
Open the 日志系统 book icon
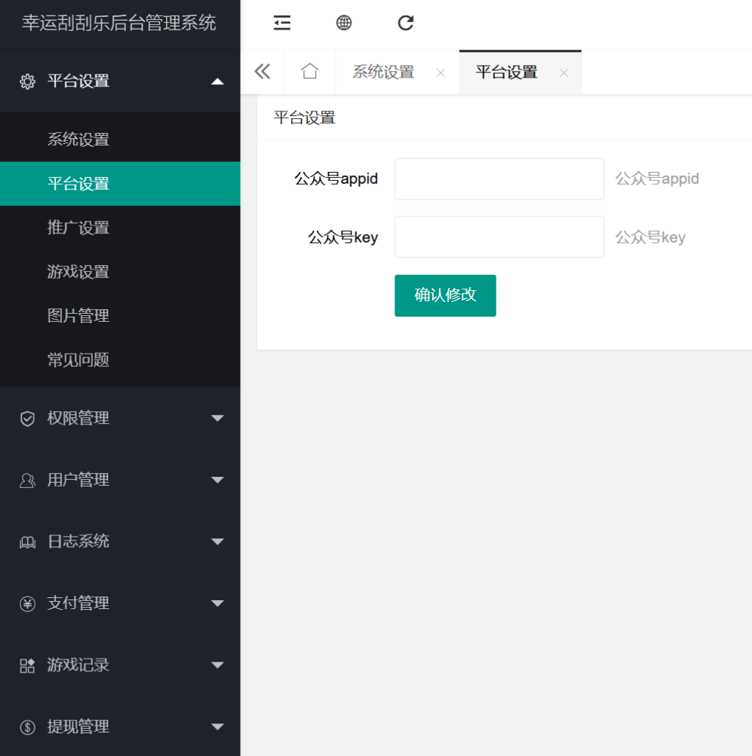[x=27, y=541]
